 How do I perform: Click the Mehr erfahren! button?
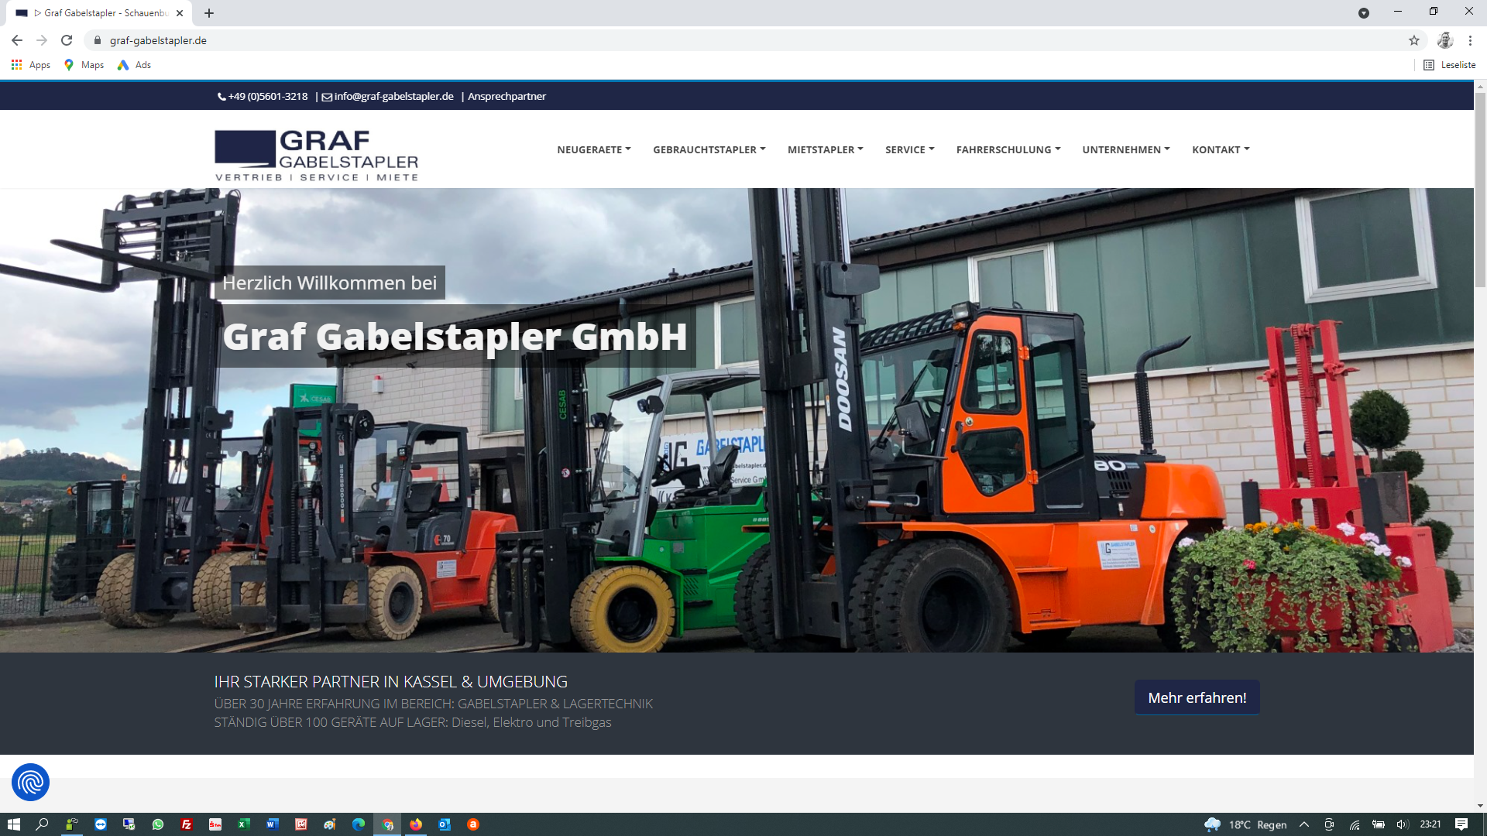click(1197, 697)
